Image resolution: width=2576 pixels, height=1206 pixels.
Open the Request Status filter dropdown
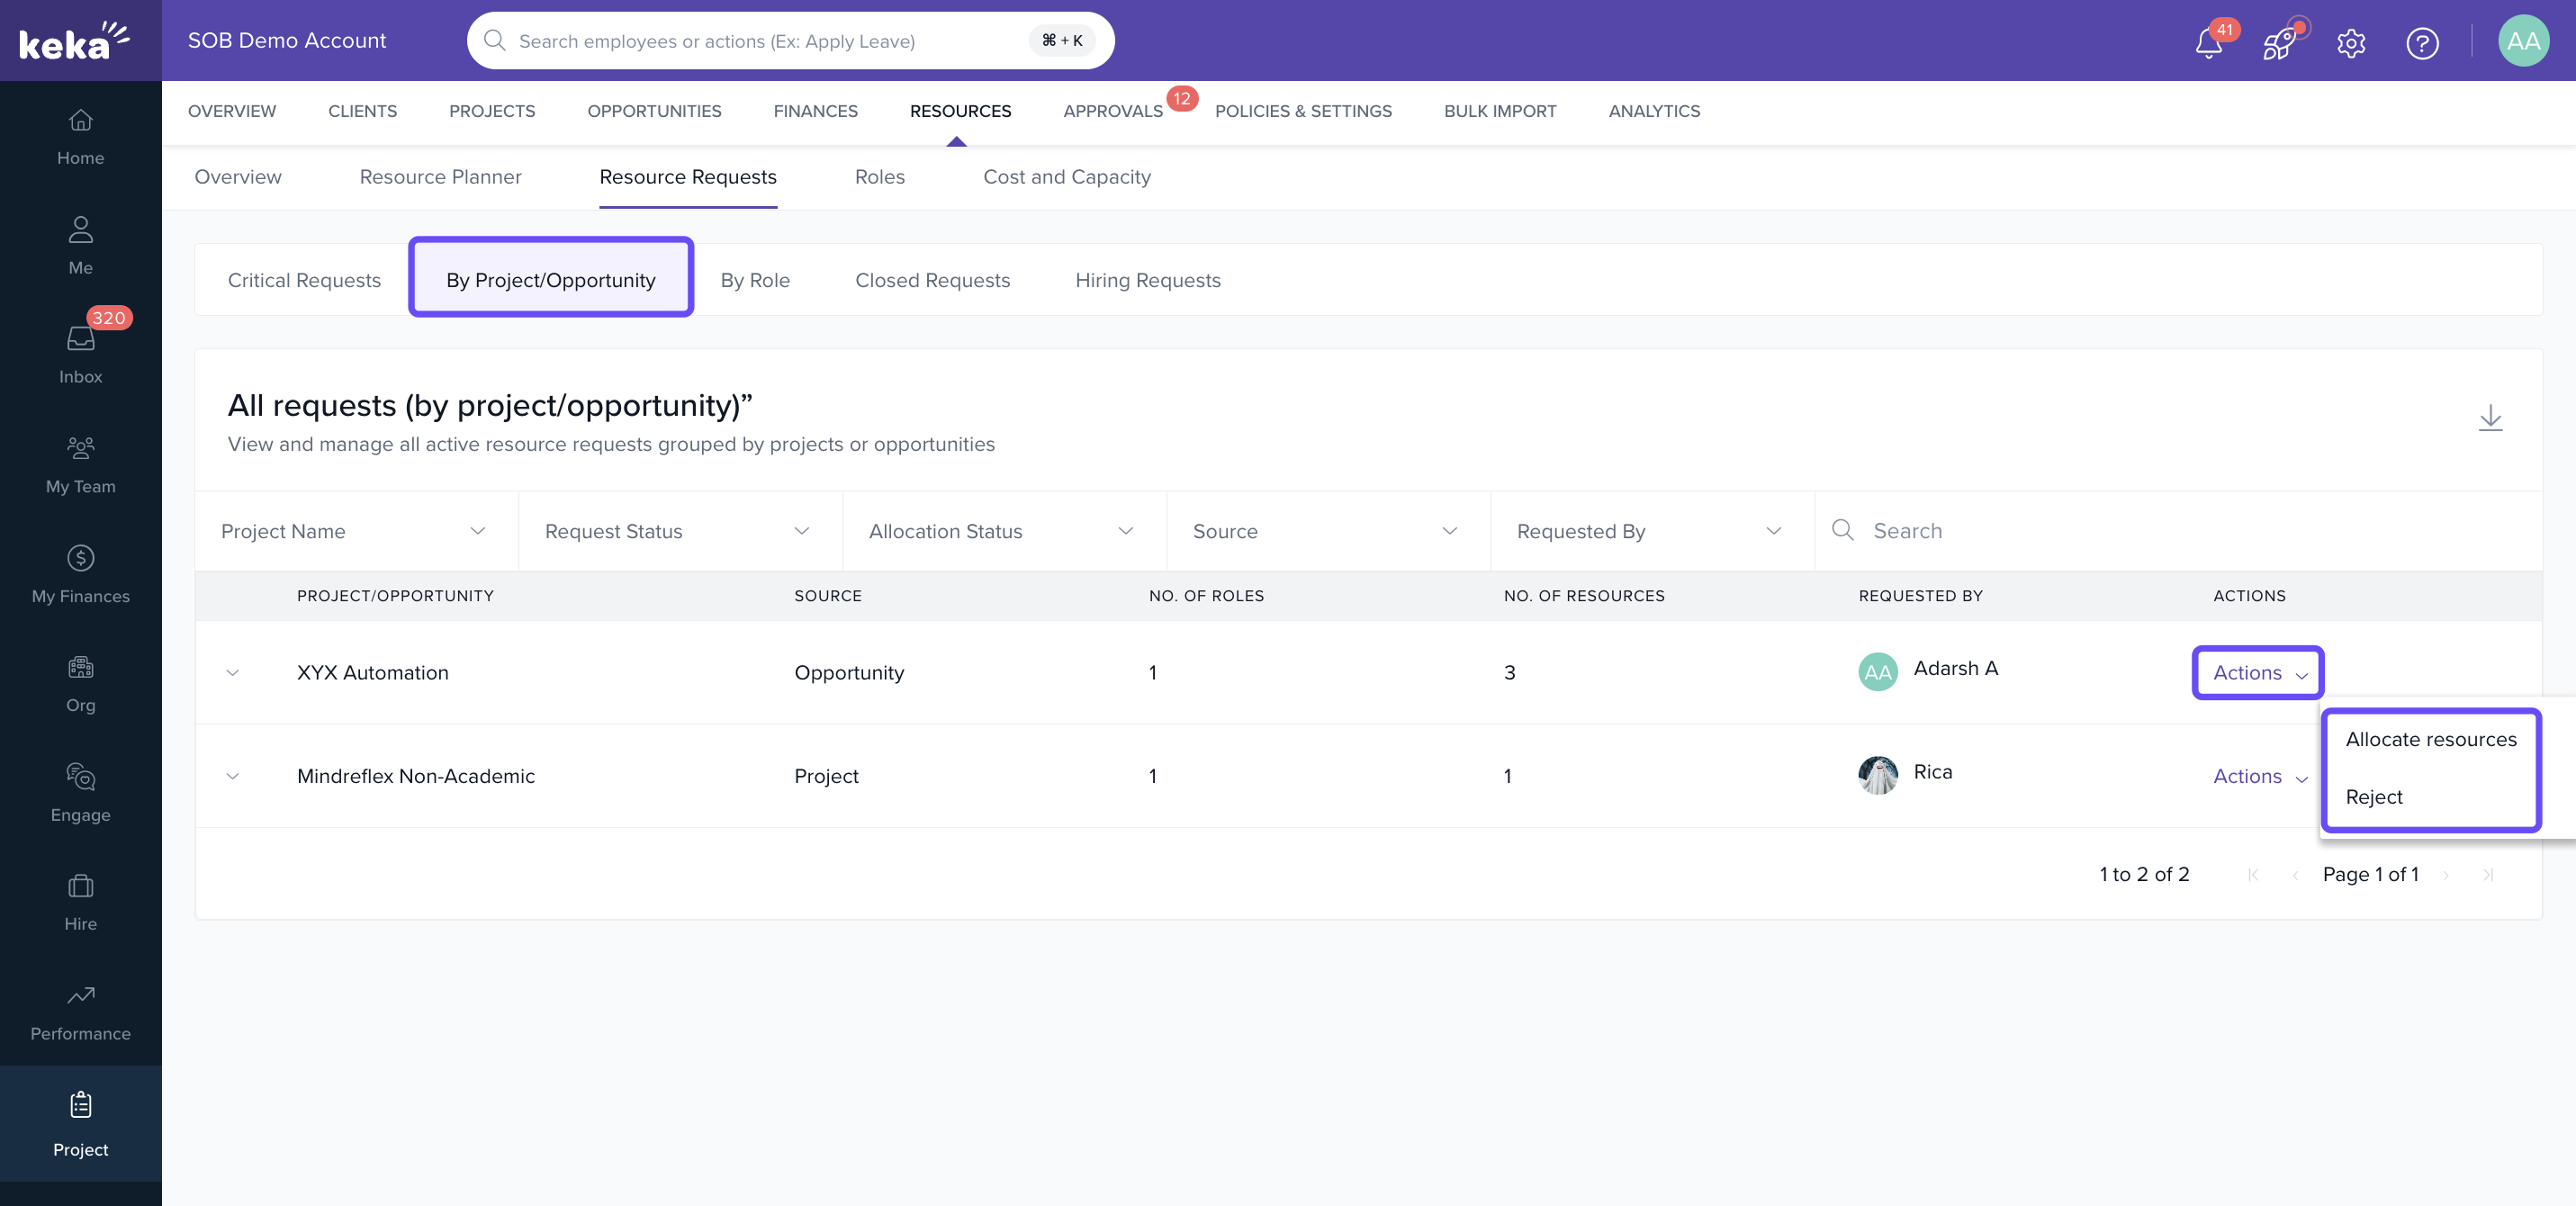[x=680, y=531]
